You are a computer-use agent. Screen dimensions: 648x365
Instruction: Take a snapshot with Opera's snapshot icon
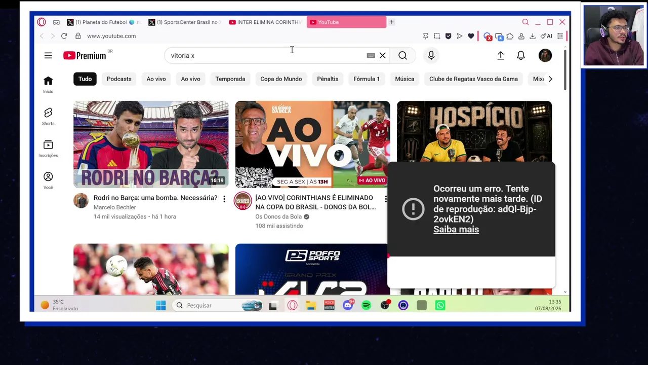[437, 36]
